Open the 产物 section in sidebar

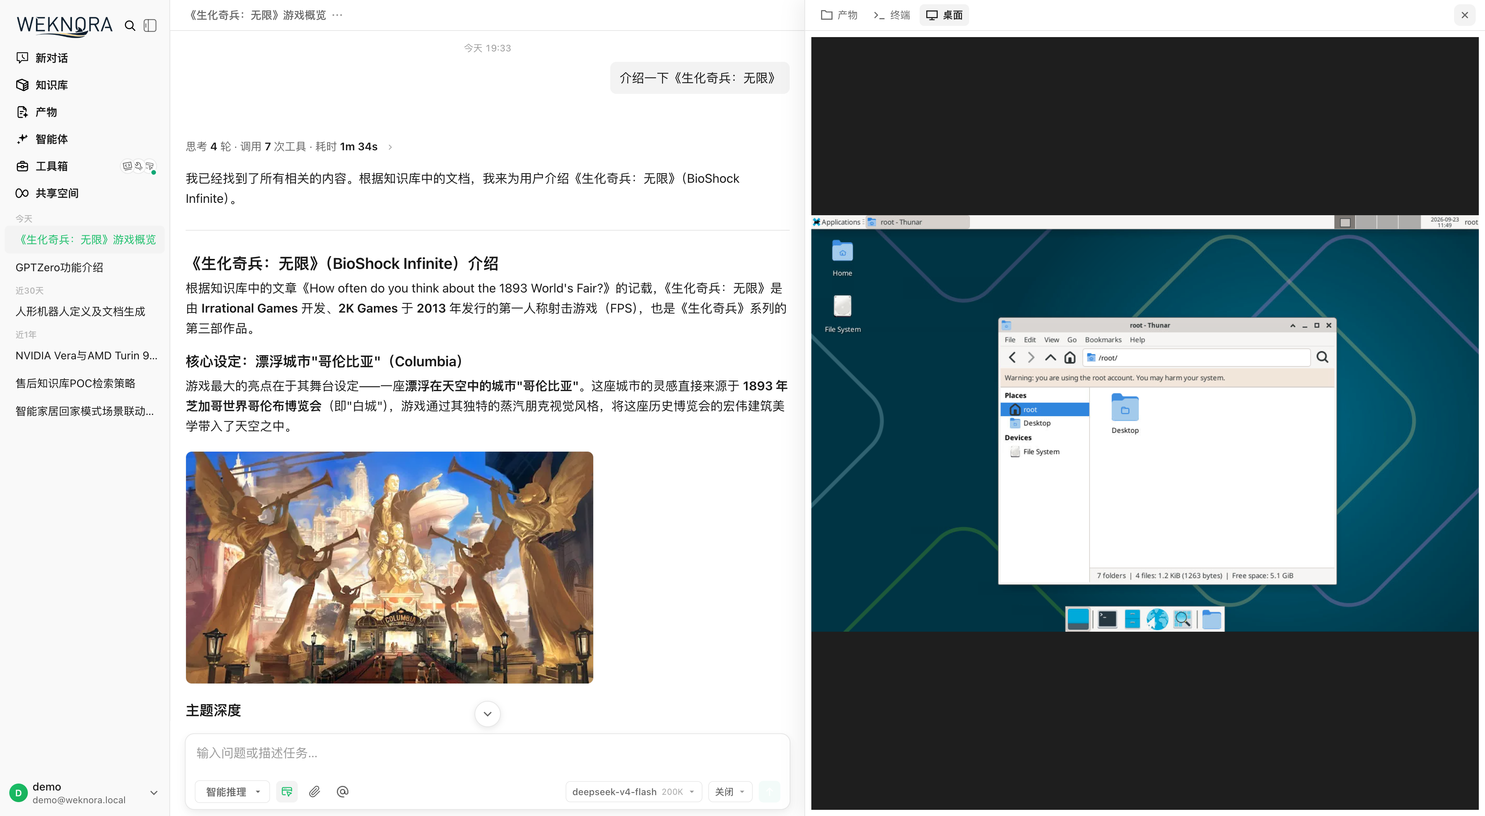(x=46, y=112)
